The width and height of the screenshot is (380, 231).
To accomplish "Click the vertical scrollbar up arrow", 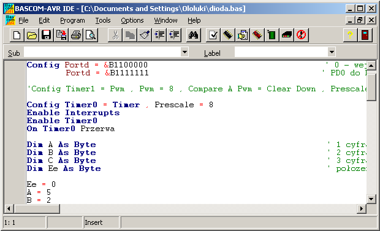I will point(371,66).
